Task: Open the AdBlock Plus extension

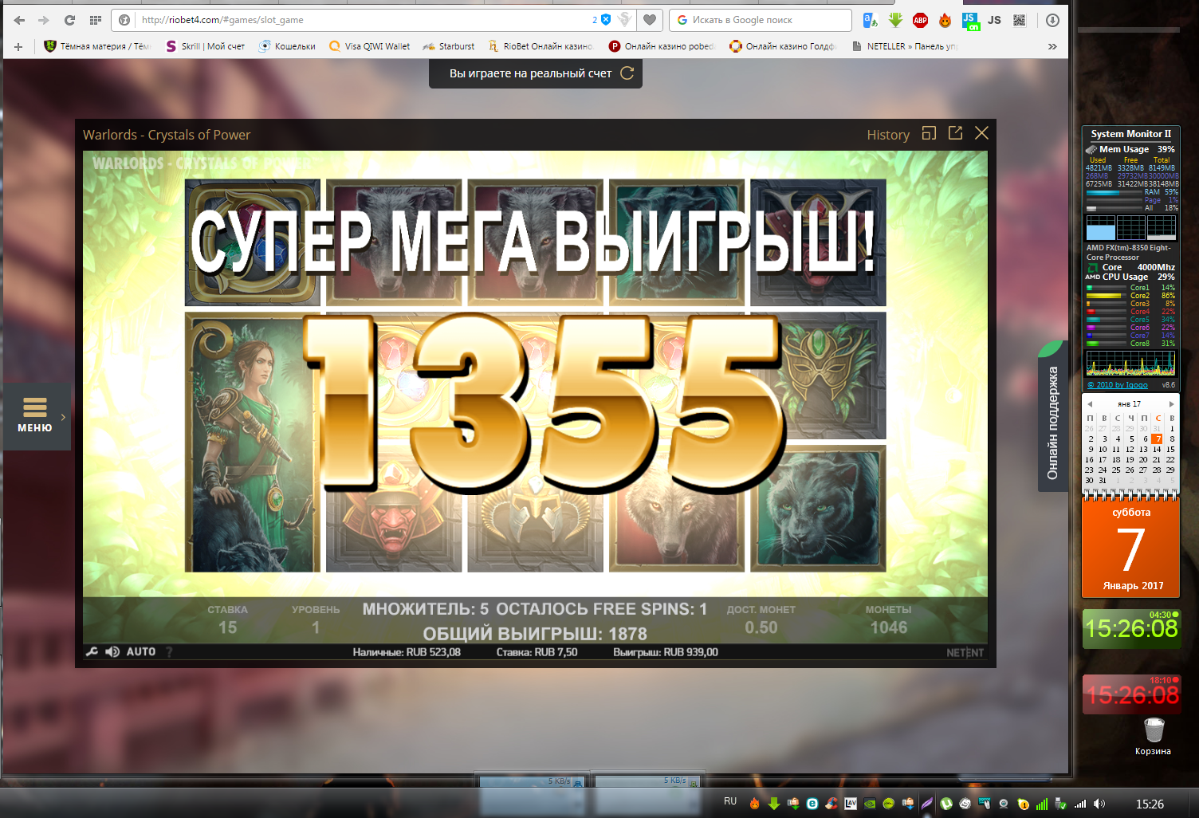Action: [x=920, y=20]
